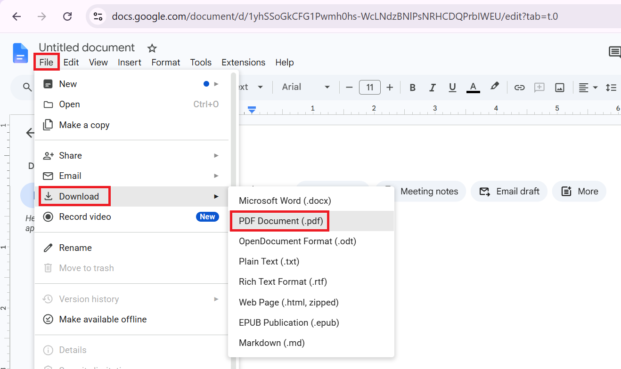Open the File menu
This screenshot has width=621, height=369.
(46, 62)
